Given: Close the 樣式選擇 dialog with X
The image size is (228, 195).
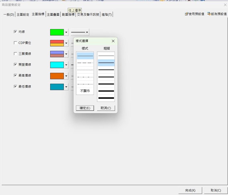Looking at the screenshot, I should point(113,41).
